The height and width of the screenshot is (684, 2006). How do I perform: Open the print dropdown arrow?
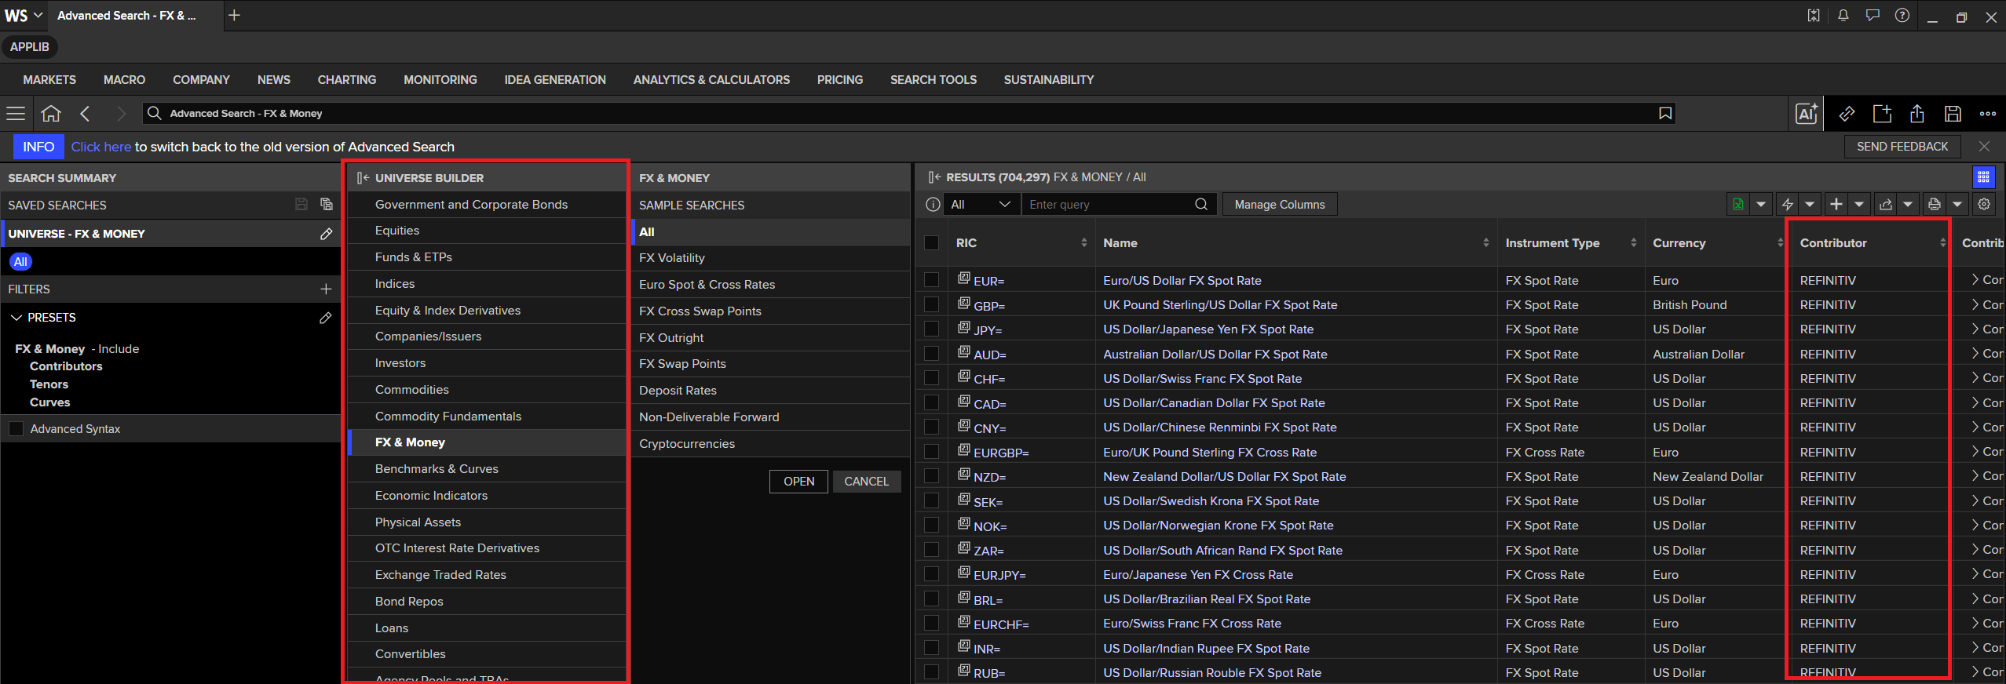[1957, 205]
